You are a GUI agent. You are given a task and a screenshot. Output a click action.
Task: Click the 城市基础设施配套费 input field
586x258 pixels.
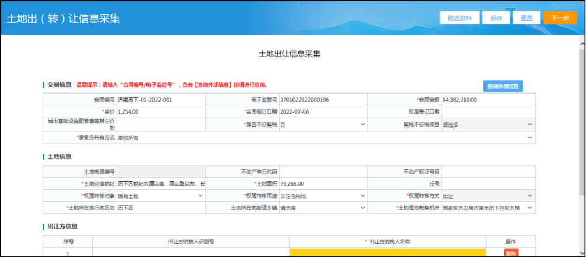click(x=161, y=125)
